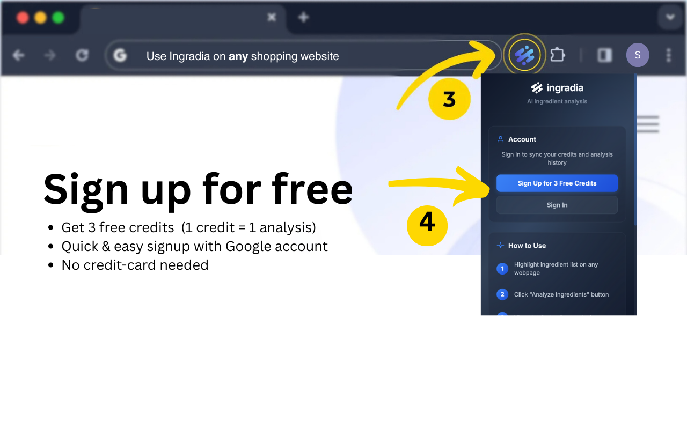Open the profile avatar labeled S

click(x=638, y=55)
